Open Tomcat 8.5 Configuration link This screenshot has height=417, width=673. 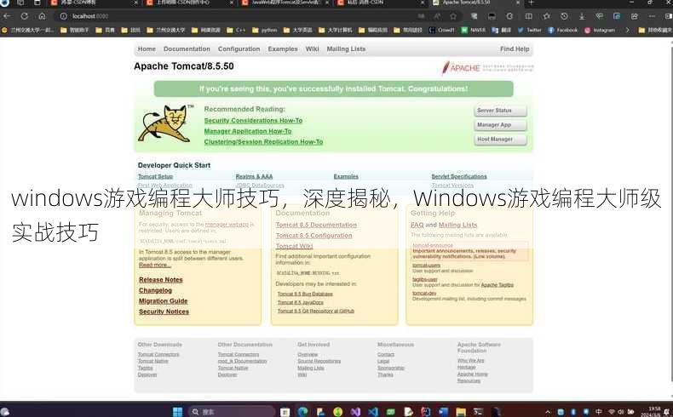click(x=313, y=236)
